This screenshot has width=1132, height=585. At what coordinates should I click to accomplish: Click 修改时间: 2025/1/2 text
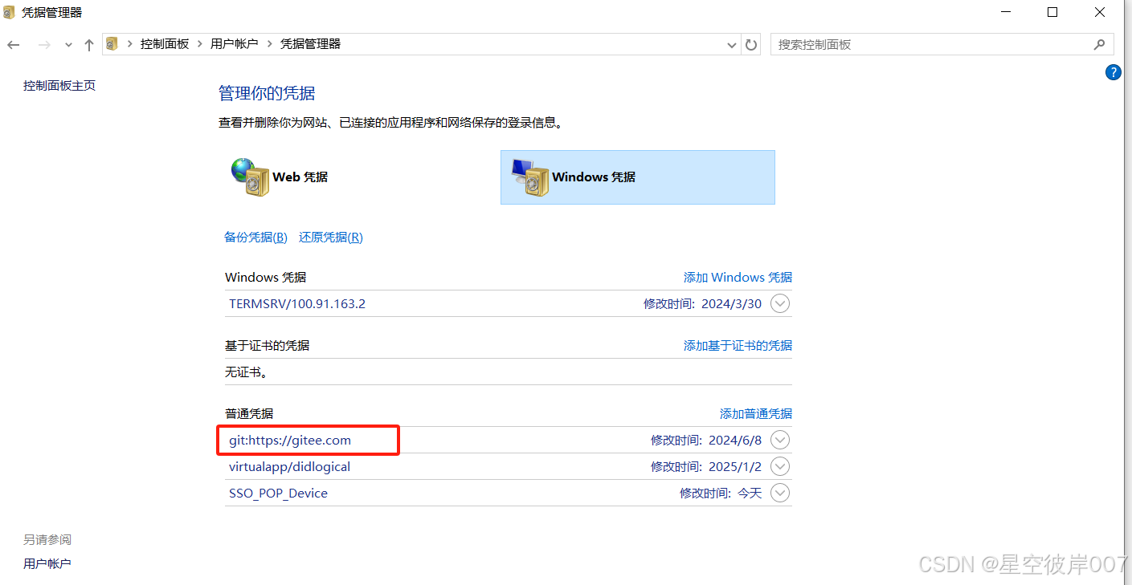coord(706,466)
